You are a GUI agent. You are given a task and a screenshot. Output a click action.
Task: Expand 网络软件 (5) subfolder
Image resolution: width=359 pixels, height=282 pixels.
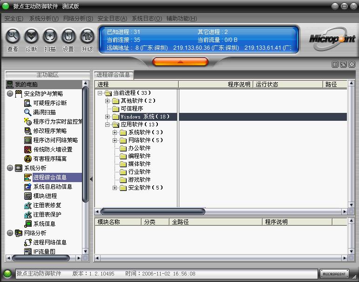[115, 140]
